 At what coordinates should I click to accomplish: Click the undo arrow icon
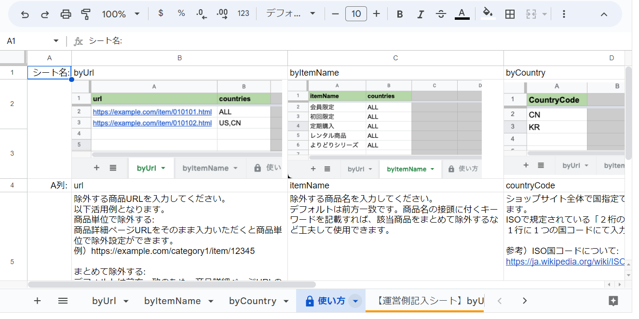[x=25, y=14]
